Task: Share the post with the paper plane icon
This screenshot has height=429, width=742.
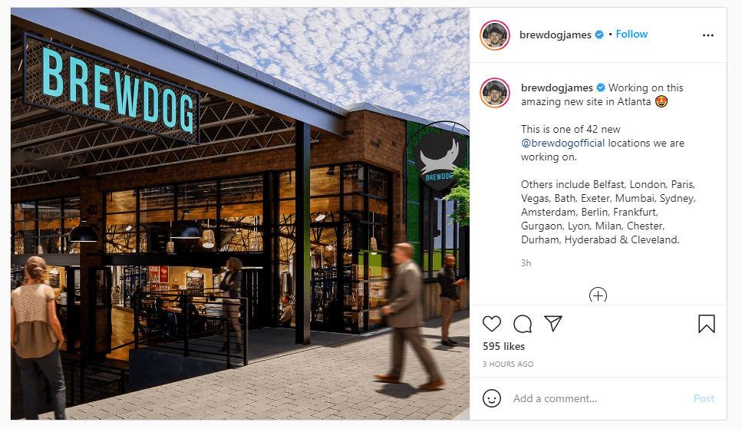Action: point(553,323)
